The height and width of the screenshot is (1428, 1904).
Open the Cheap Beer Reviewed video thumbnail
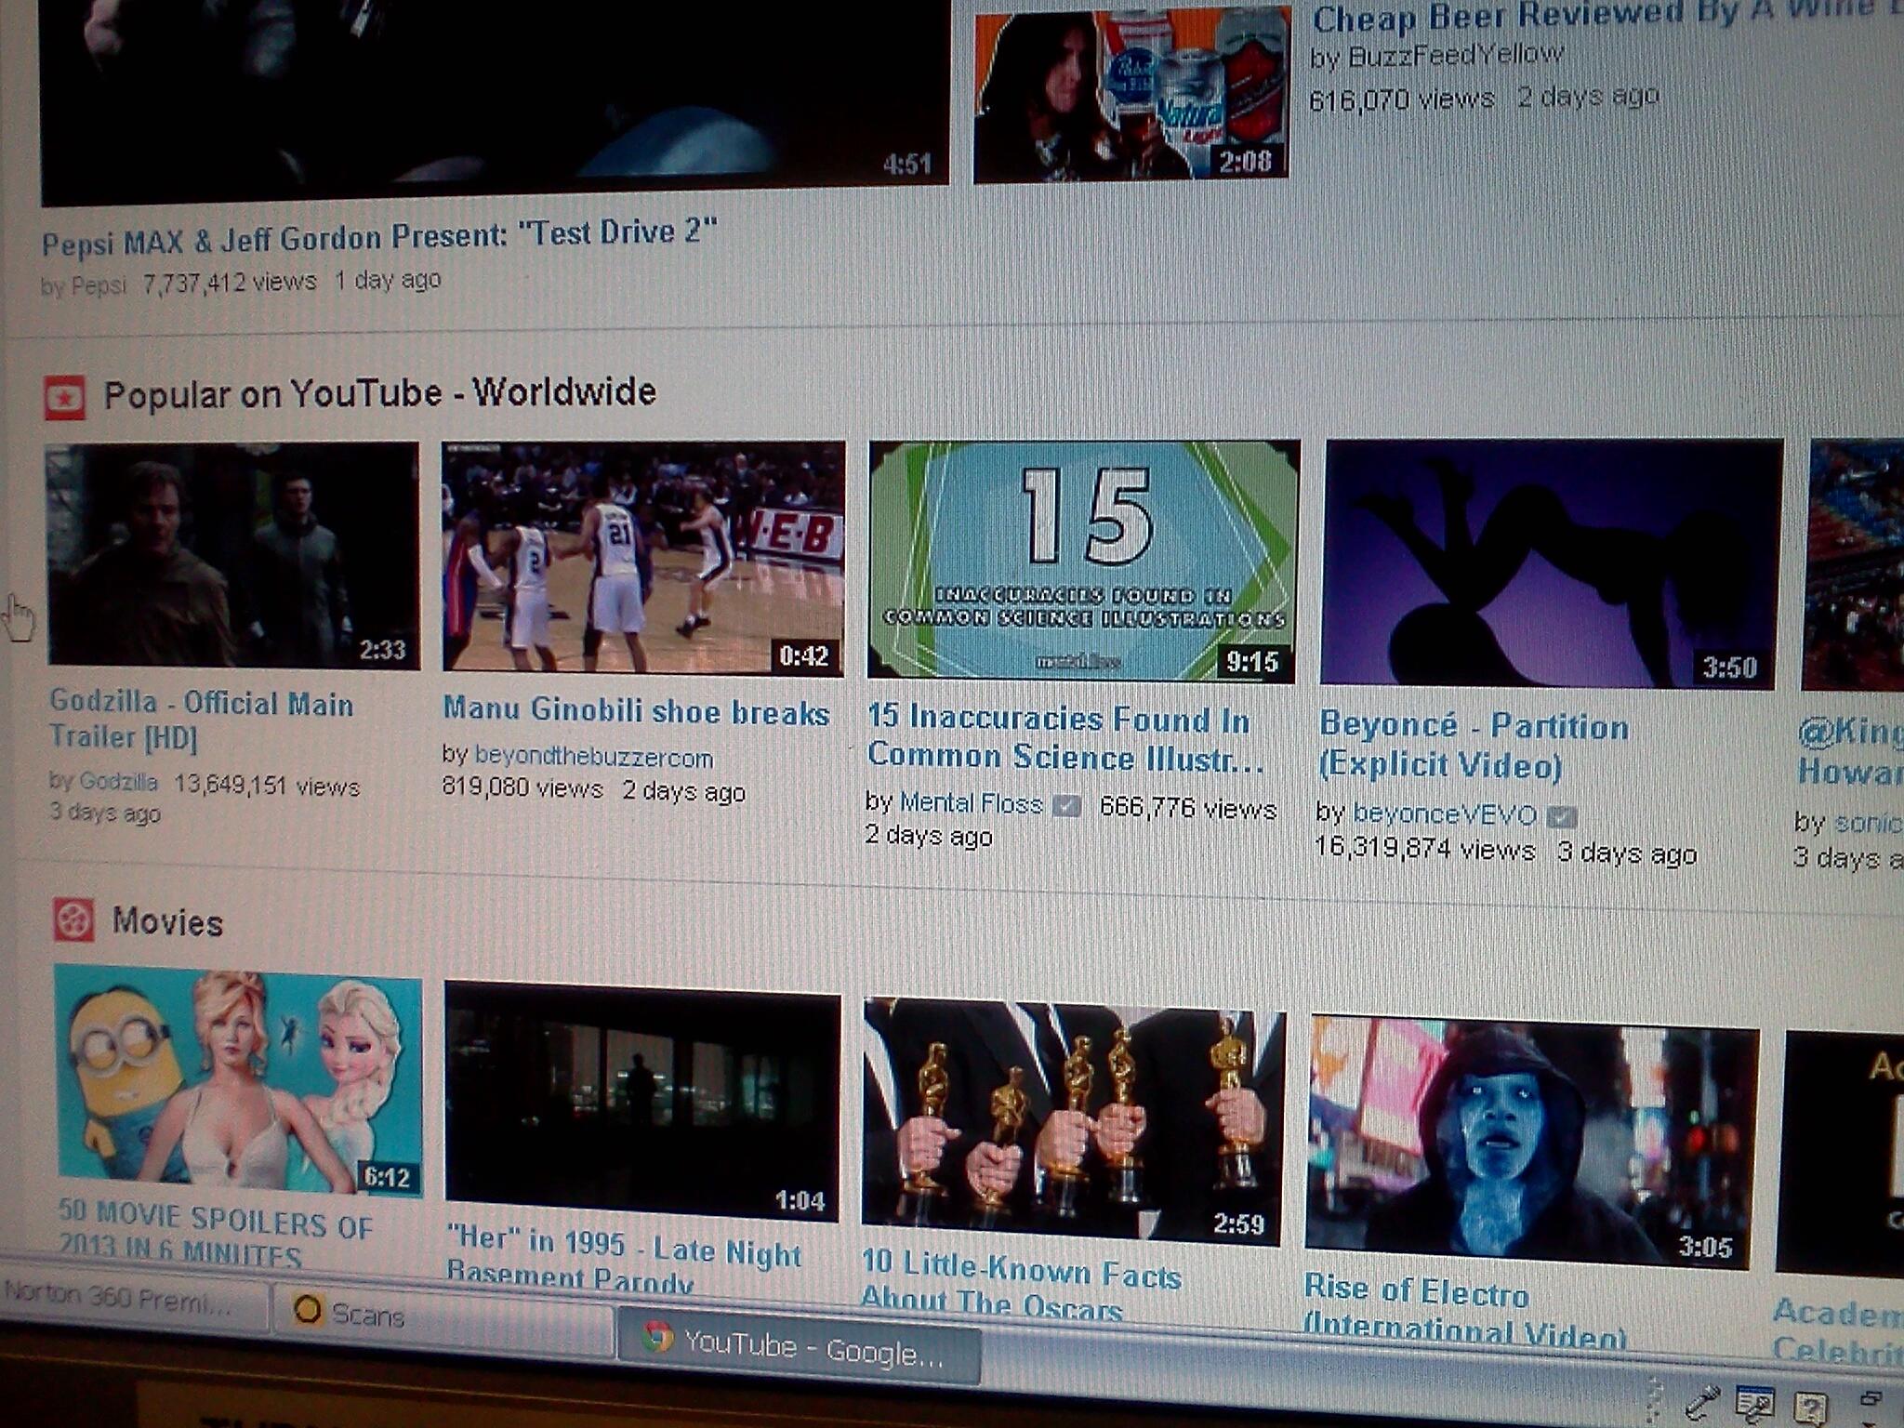[1131, 93]
